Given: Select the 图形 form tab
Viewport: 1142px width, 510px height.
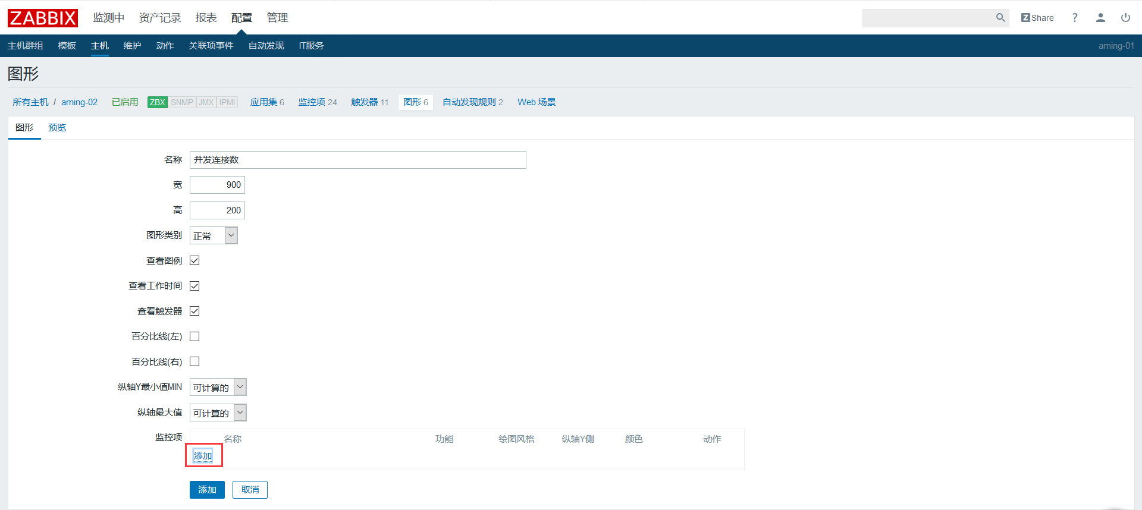Looking at the screenshot, I should pos(24,128).
